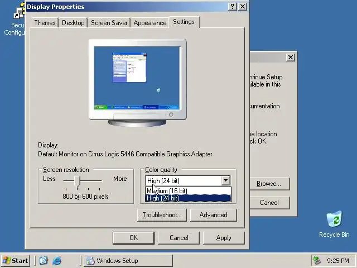
Task: Click the Cirrus Logic display adapter text
Action: [x=125, y=154]
